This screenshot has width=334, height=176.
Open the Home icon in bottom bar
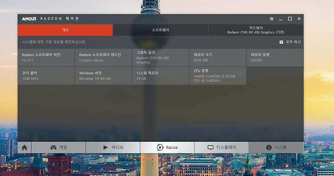24,148
